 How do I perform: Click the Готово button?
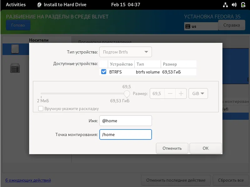click(x=18, y=25)
